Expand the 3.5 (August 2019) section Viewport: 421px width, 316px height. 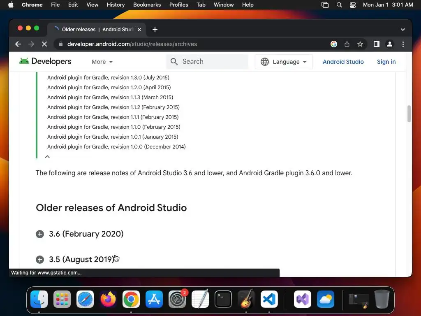[x=40, y=260]
